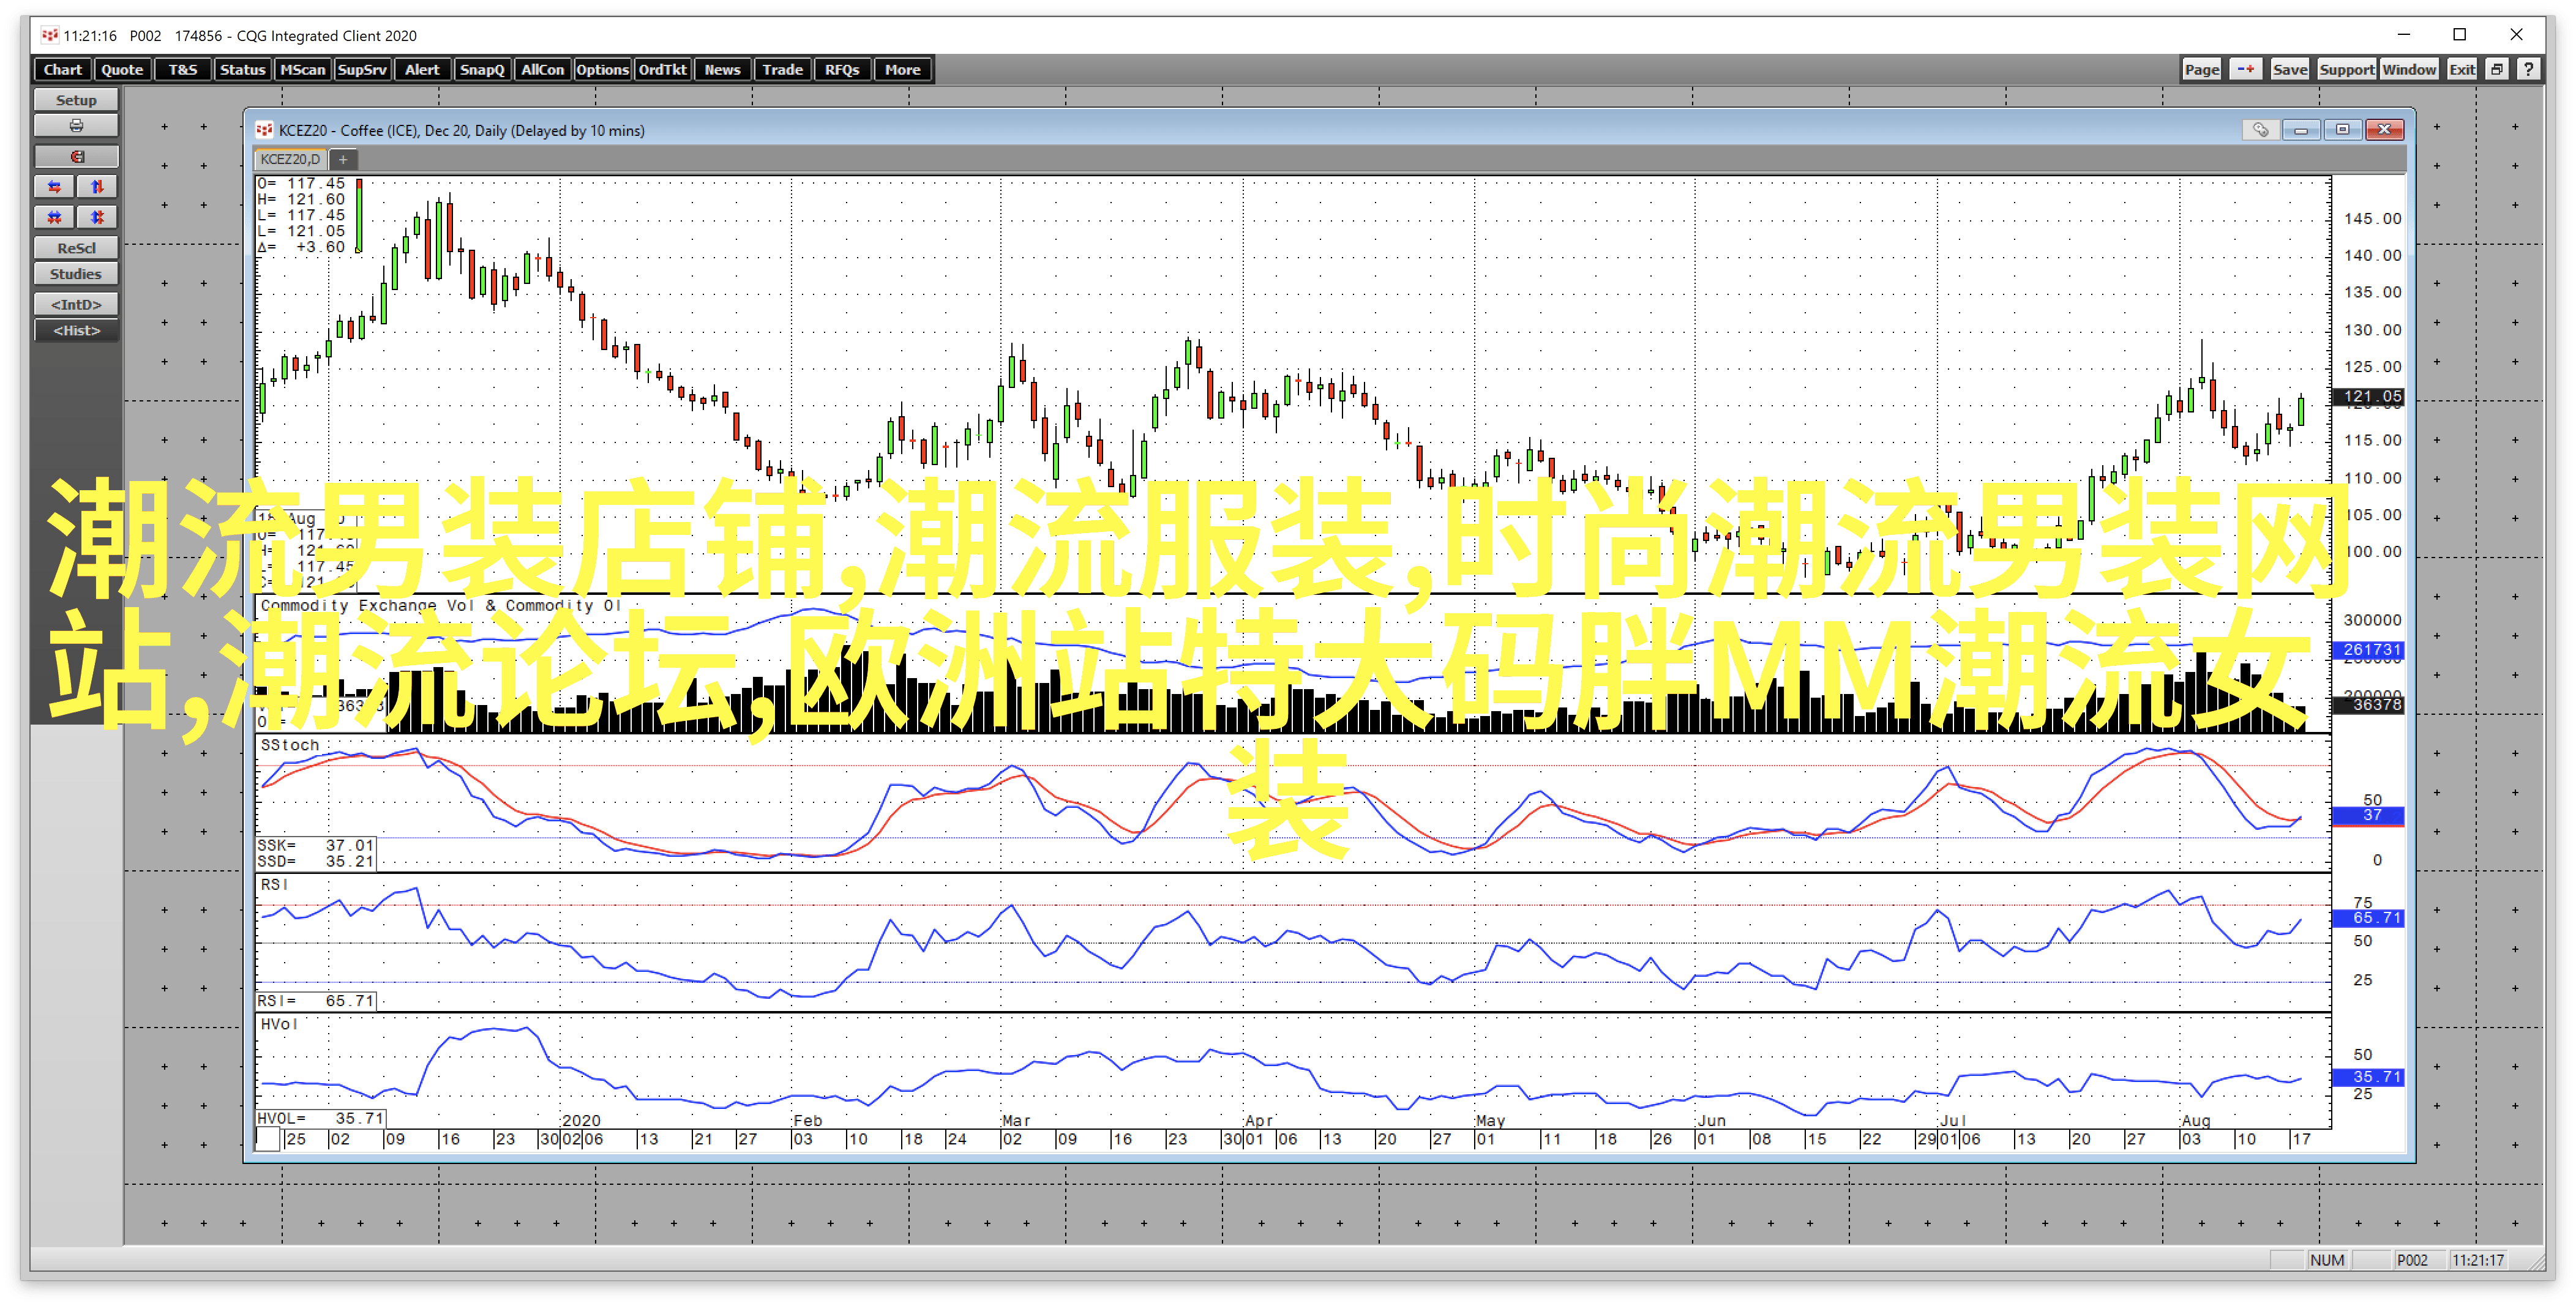The image size is (2576, 1306).
Task: Open the Options toolbar item
Action: click(x=602, y=69)
